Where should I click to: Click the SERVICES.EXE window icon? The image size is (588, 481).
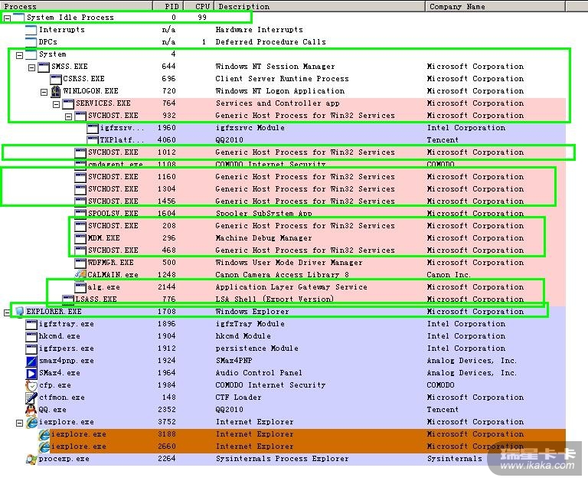pyautogui.click(x=68, y=103)
